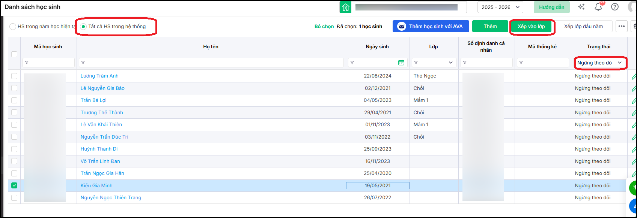Viewport: 637px width, 218px height.
Task: Open student Lương Trâm Anh link
Action: point(99,76)
